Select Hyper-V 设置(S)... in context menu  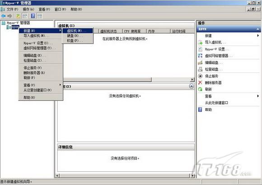[40, 43]
